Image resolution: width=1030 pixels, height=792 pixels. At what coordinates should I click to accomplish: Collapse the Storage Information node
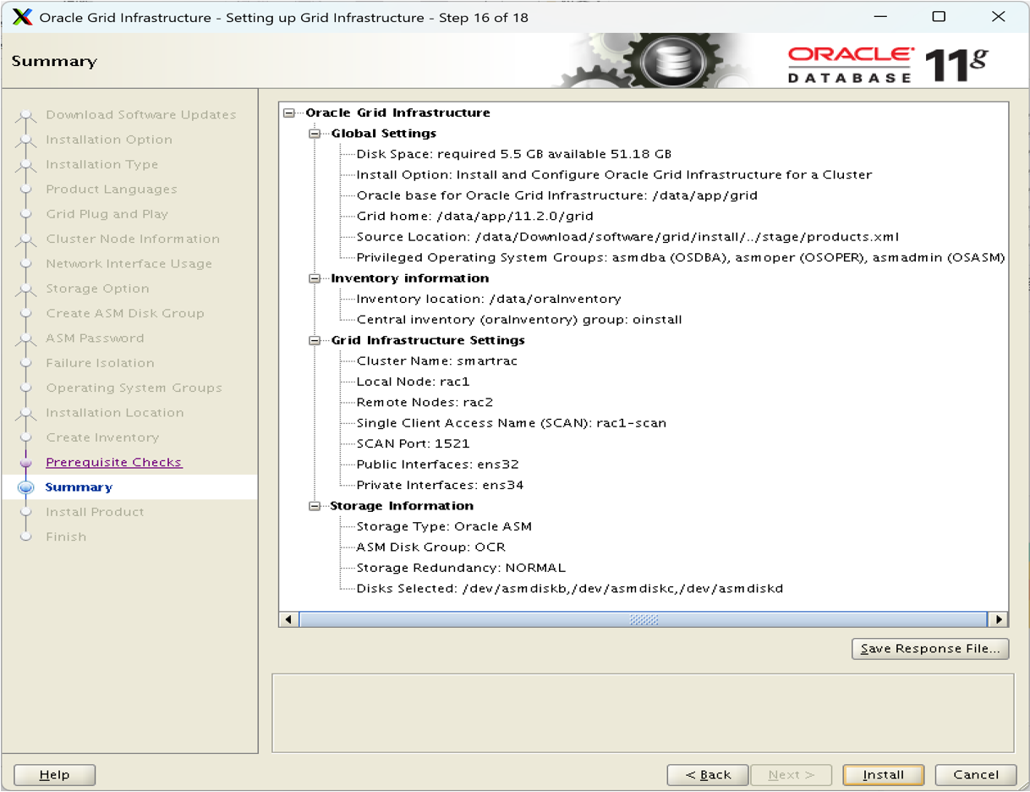315,506
